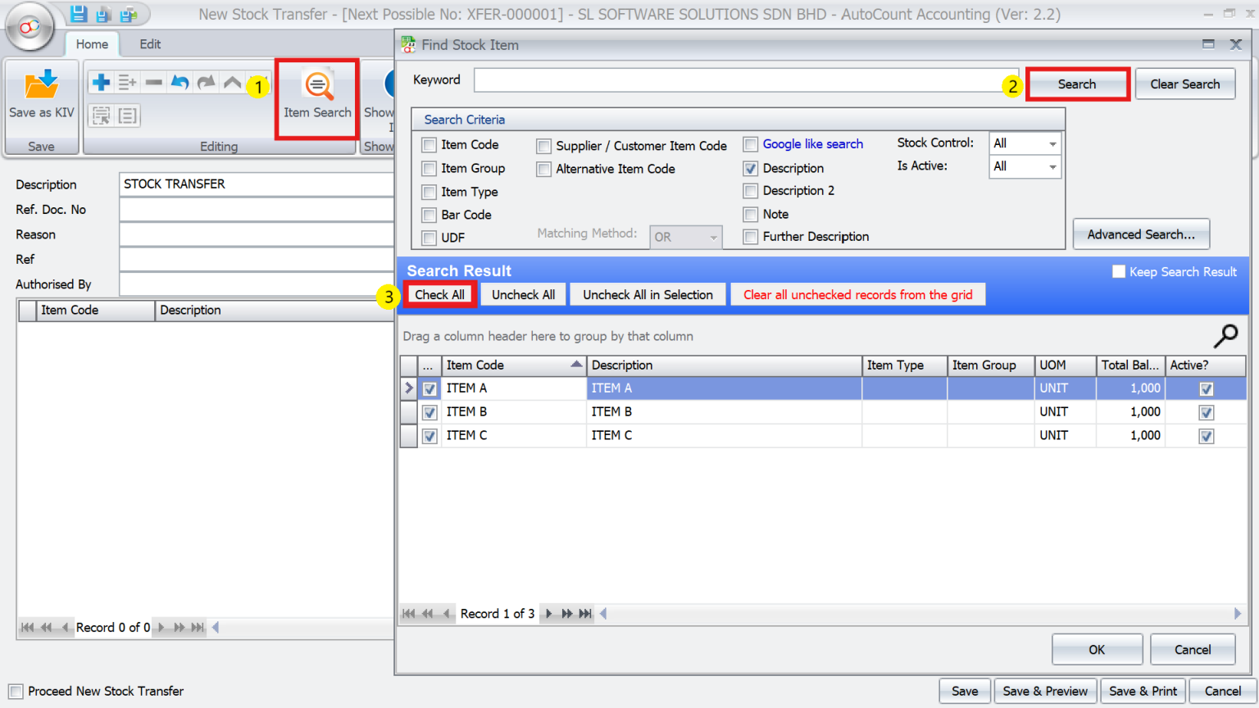Select the Home ribbon tab
The width and height of the screenshot is (1259, 708).
tap(92, 44)
